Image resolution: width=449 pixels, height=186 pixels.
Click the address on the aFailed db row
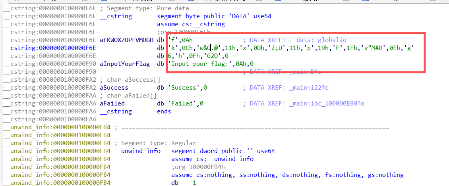[50, 104]
